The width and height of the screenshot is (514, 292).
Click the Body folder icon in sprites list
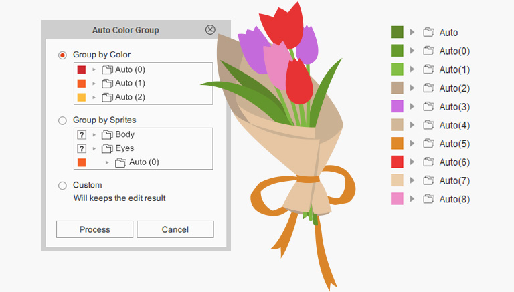click(x=107, y=134)
